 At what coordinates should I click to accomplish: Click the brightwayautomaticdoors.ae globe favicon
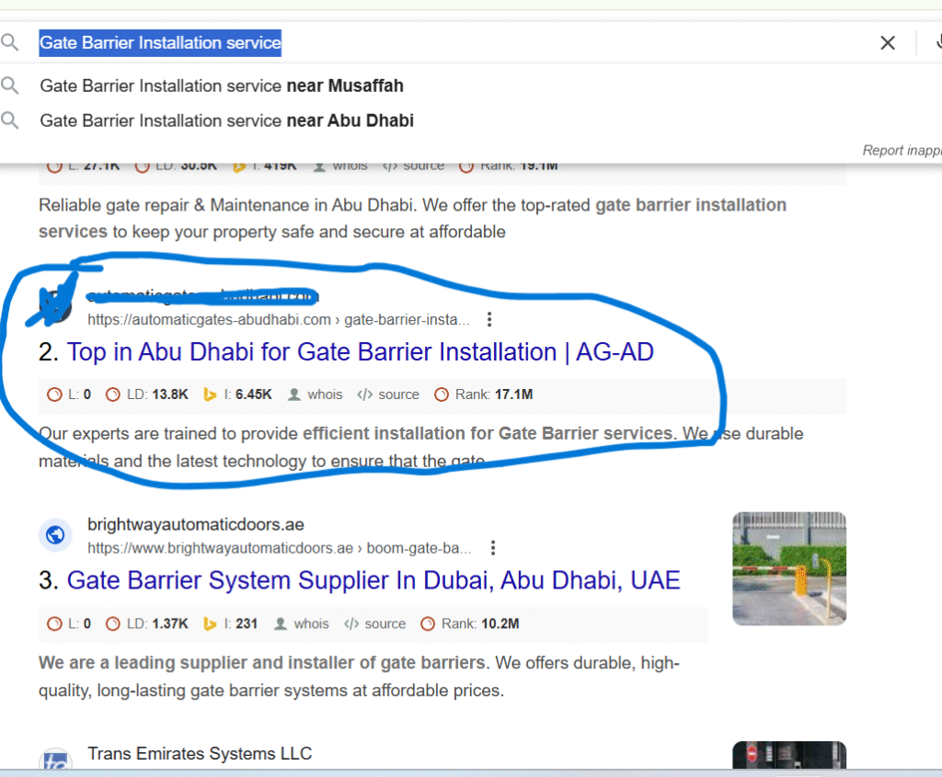[55, 535]
